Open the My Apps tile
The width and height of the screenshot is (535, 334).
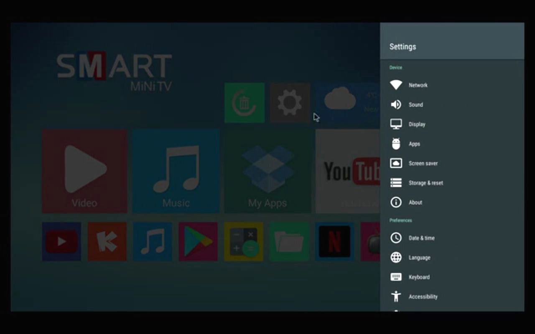(267, 171)
